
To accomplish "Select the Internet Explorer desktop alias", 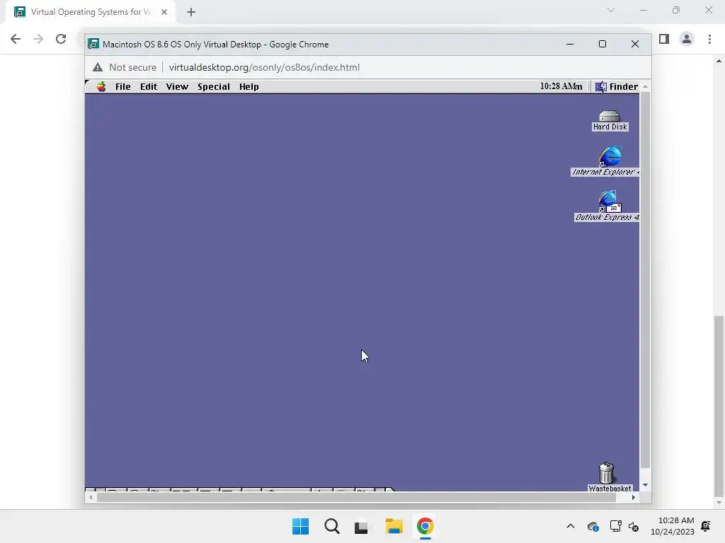I will point(610,162).
